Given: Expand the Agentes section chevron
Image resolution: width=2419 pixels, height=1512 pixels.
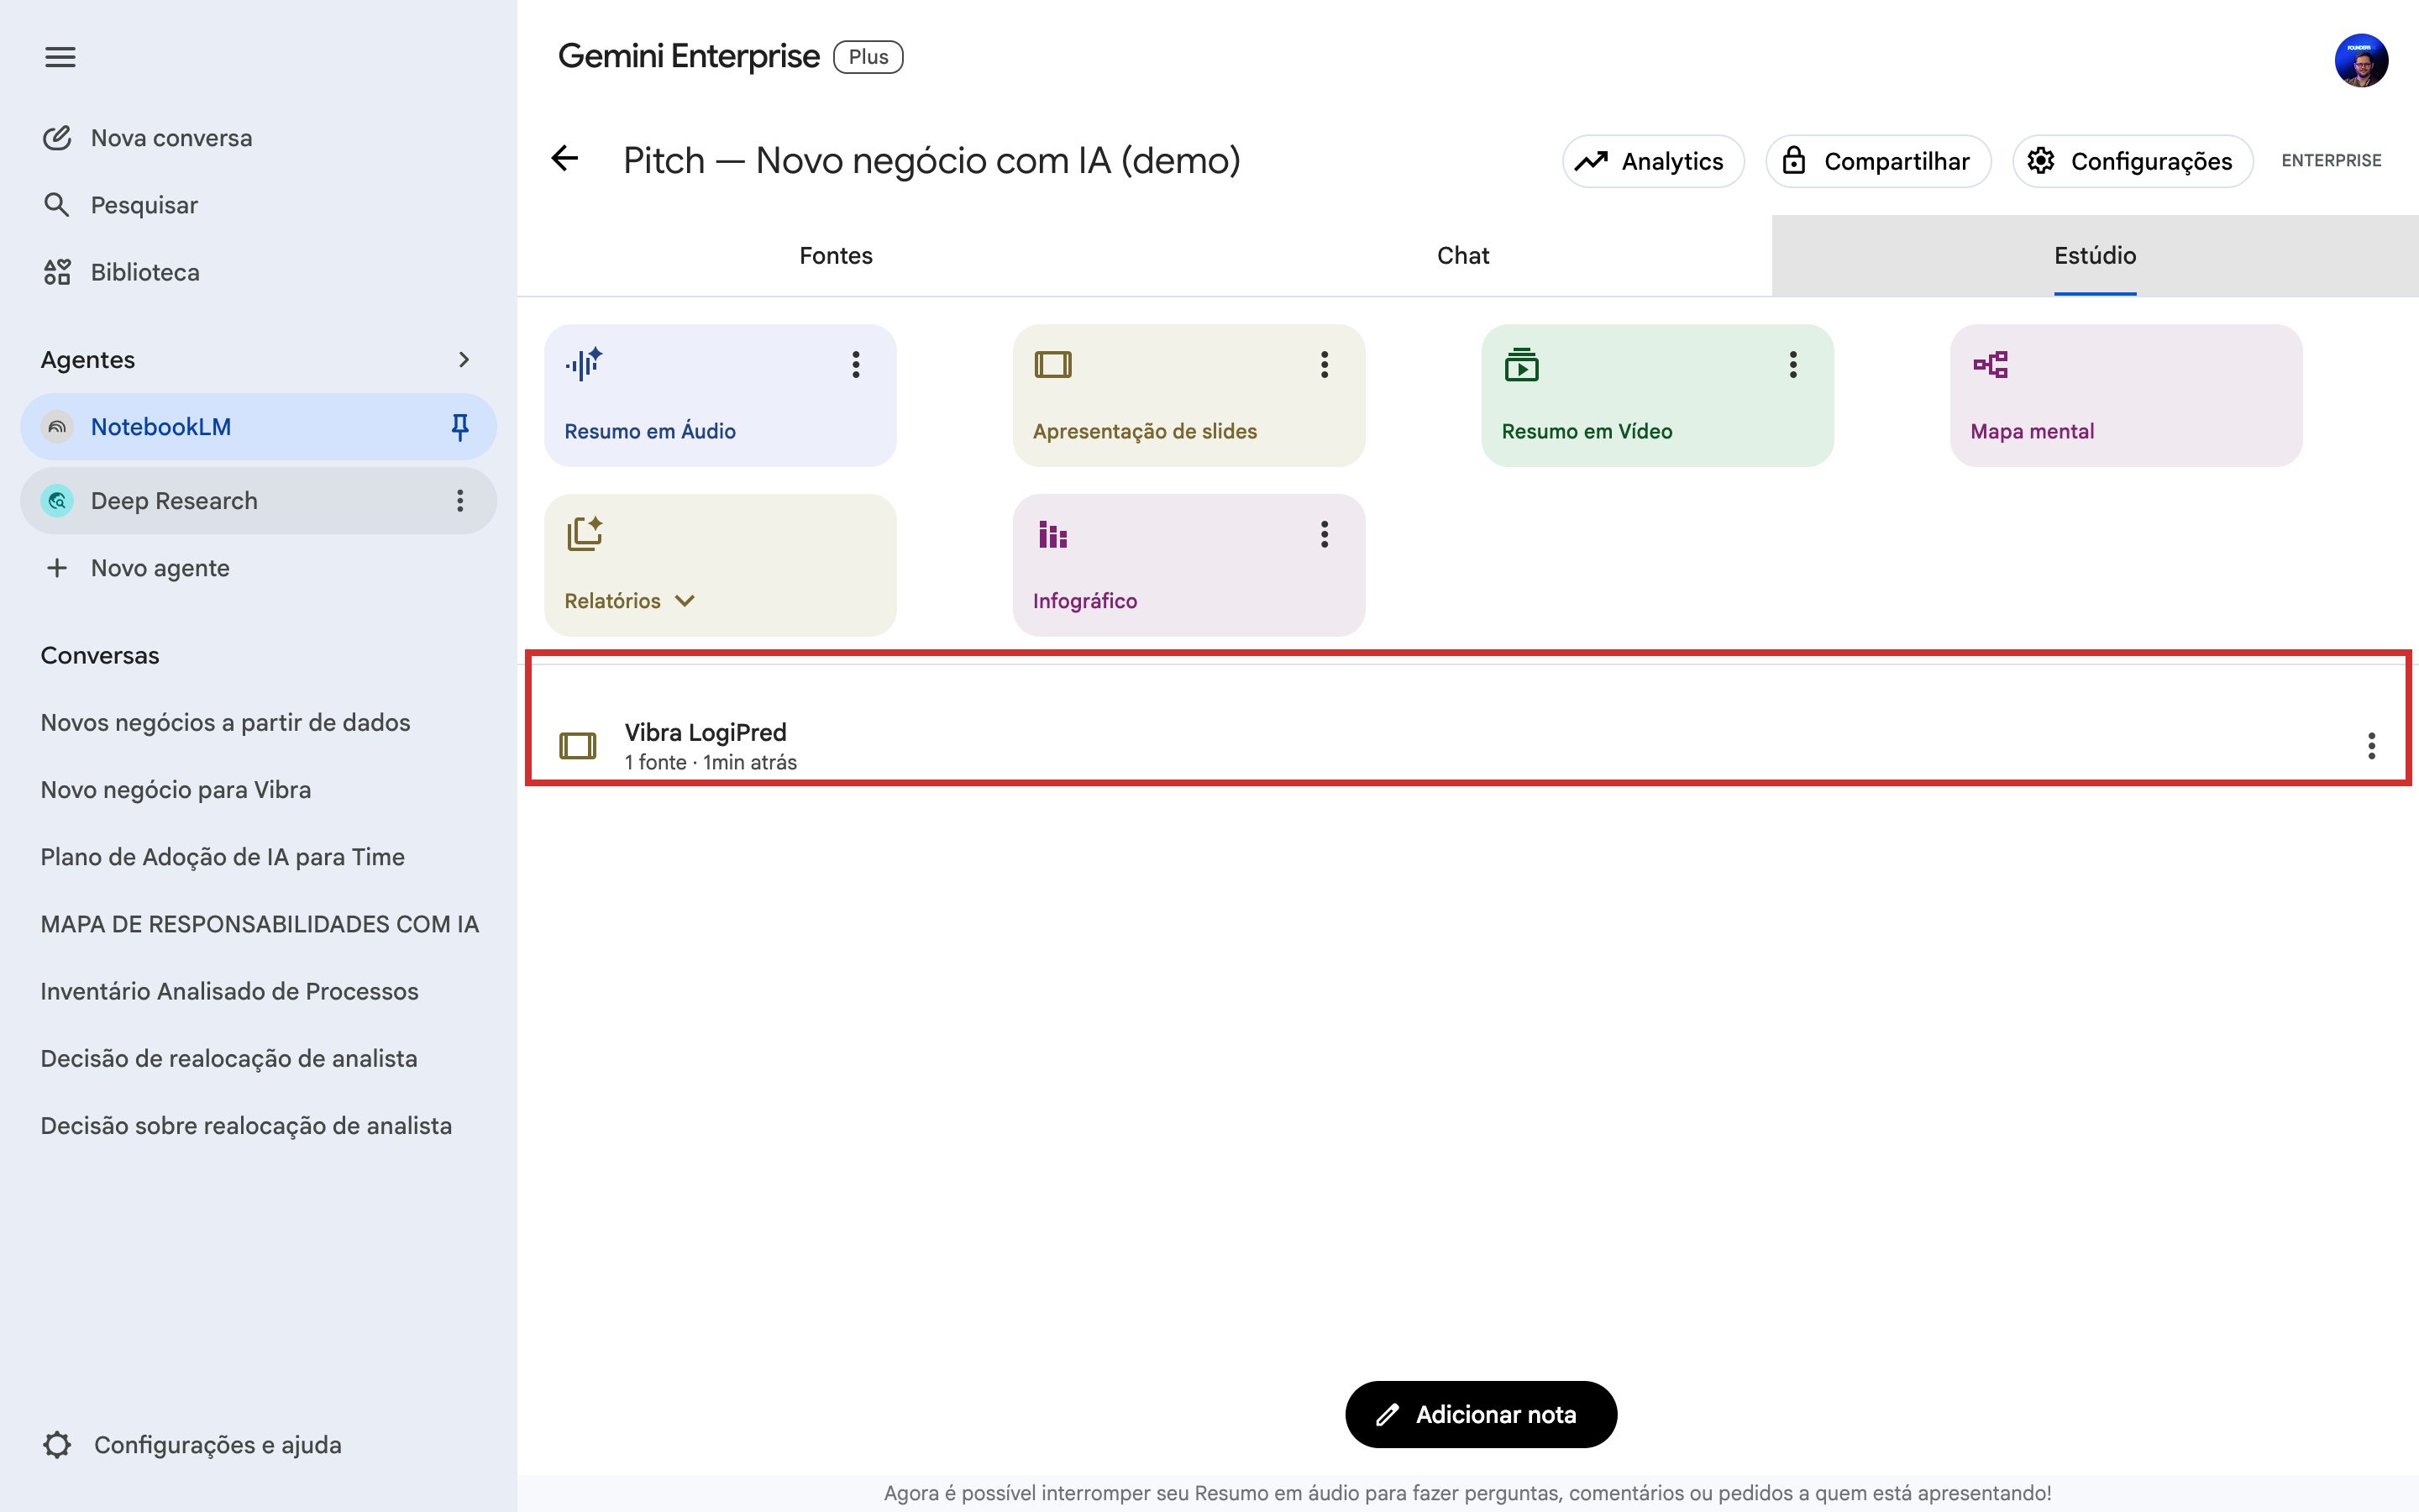Looking at the screenshot, I should 464,360.
